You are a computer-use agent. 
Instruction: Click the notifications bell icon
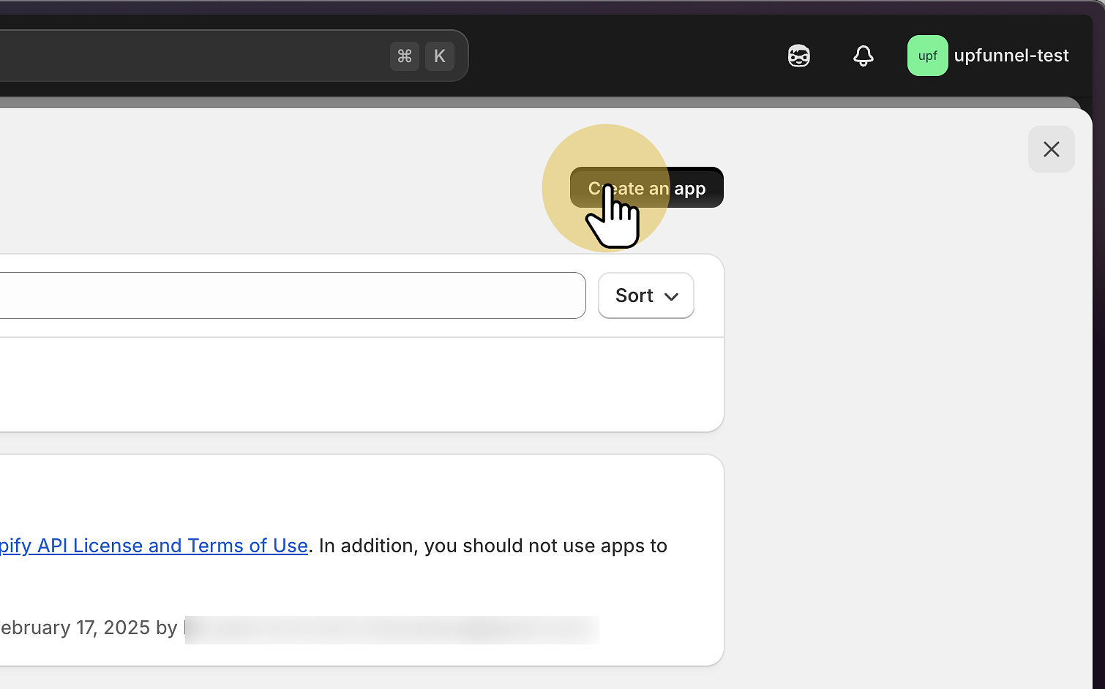tap(864, 56)
